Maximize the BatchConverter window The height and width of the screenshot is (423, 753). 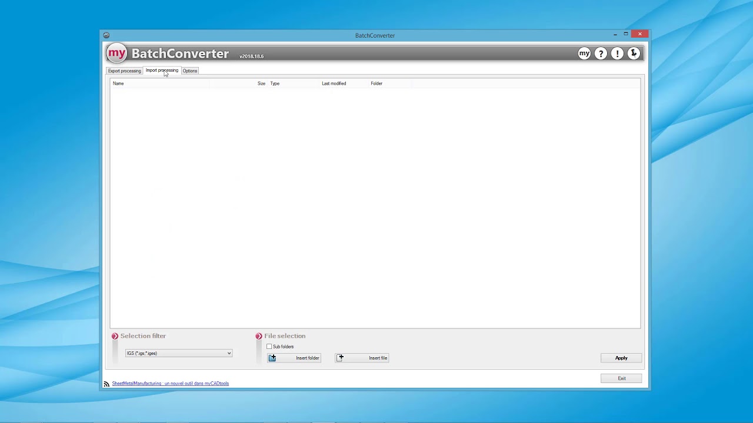(626, 34)
